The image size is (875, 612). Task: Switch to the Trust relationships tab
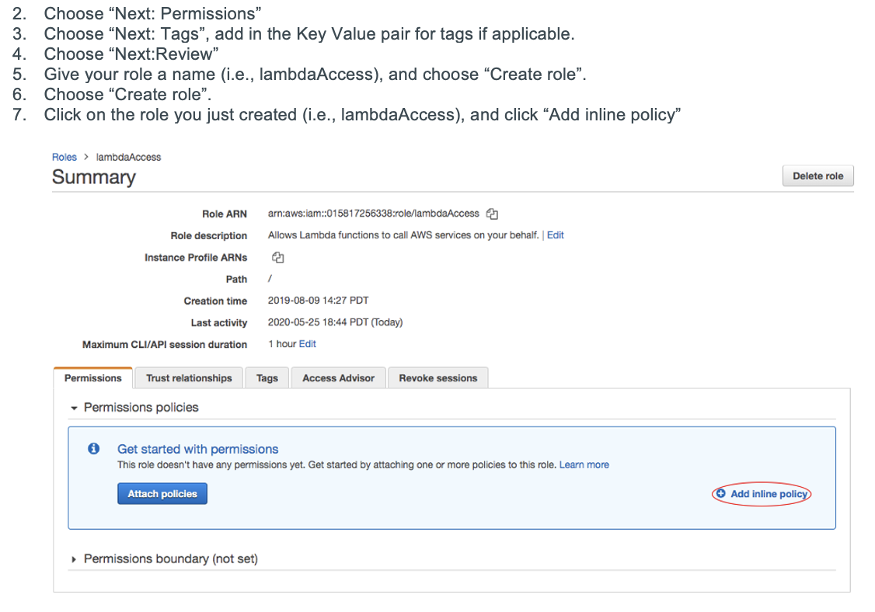[189, 378]
